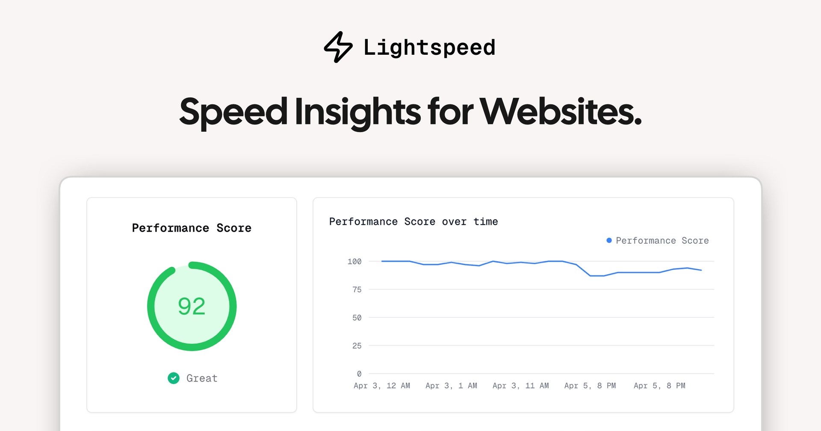Select the Apr 3, 1 AM axis label

coord(451,386)
